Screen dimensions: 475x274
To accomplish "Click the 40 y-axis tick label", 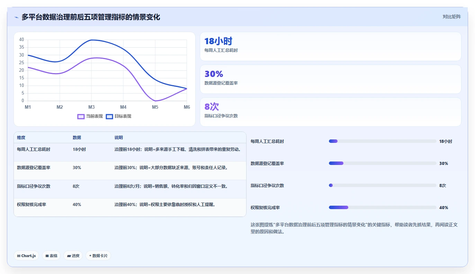I will pyautogui.click(x=21, y=40).
